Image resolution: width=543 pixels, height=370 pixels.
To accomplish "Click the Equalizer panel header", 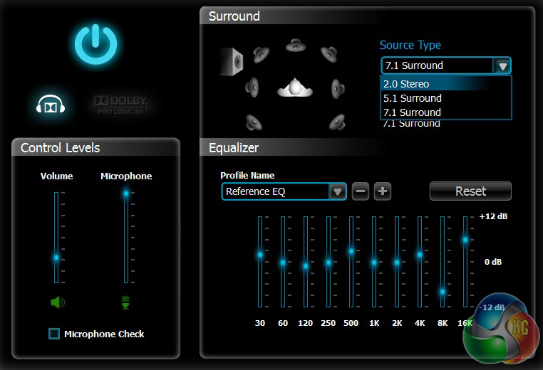I will pyautogui.click(x=367, y=148).
